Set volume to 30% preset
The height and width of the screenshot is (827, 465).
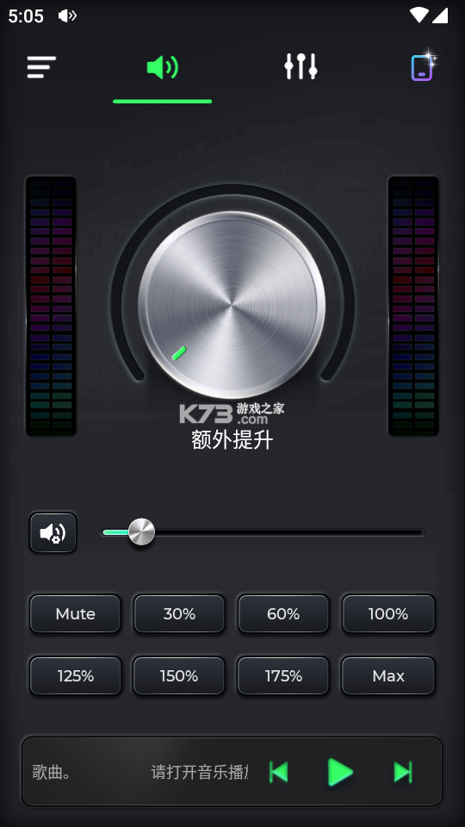(179, 614)
